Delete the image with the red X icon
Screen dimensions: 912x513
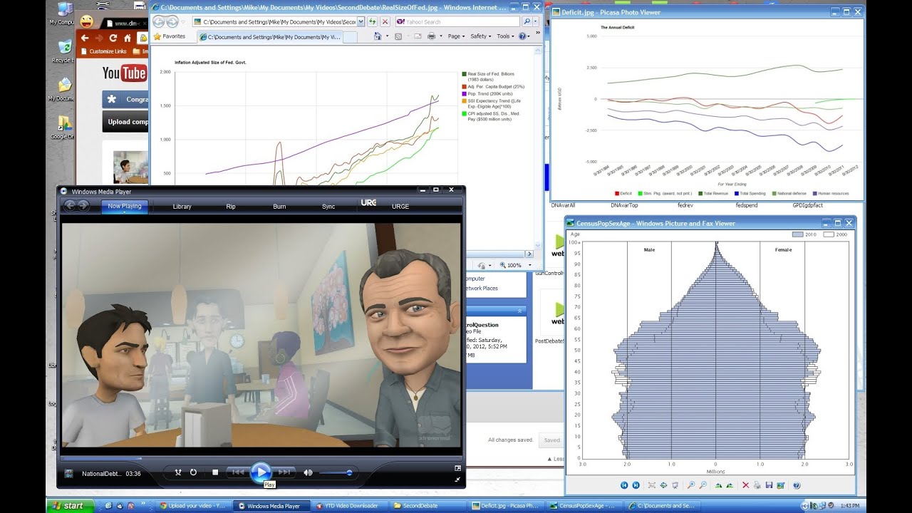pos(746,485)
